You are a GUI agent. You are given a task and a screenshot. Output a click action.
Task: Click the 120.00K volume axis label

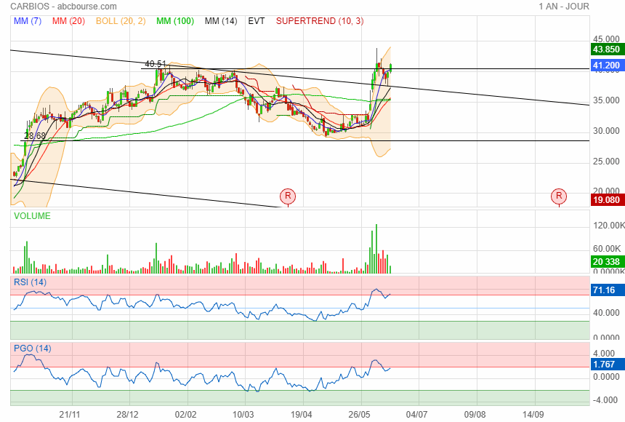[x=609, y=226]
